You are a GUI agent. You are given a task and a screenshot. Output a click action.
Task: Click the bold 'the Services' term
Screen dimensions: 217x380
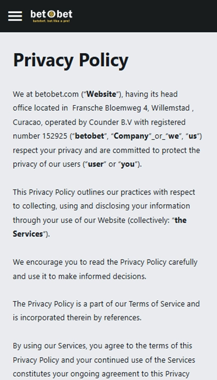[99, 227]
